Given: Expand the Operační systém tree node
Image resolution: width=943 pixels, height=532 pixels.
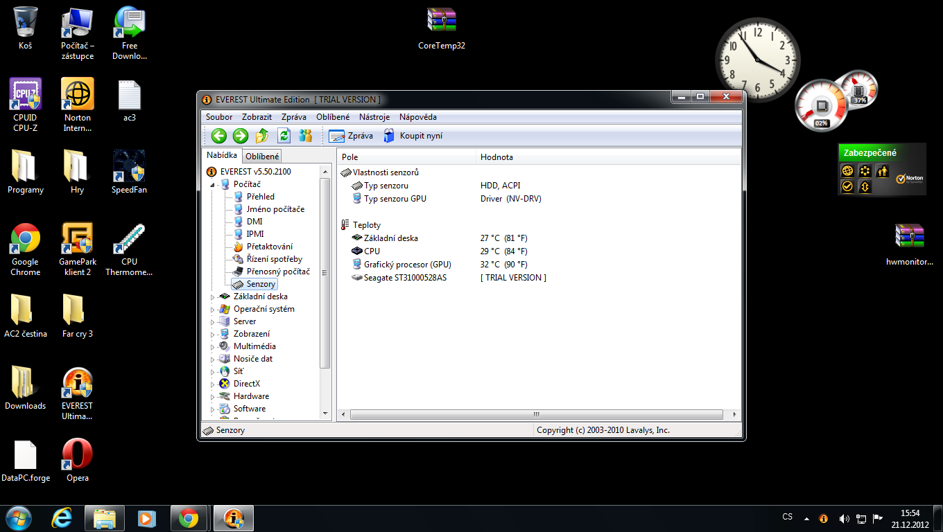Looking at the screenshot, I should pyautogui.click(x=213, y=310).
